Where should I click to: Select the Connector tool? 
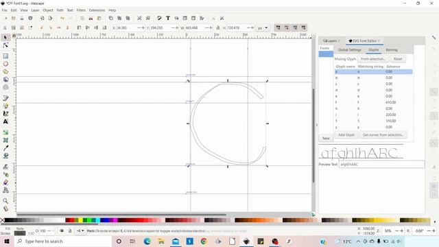[5, 190]
